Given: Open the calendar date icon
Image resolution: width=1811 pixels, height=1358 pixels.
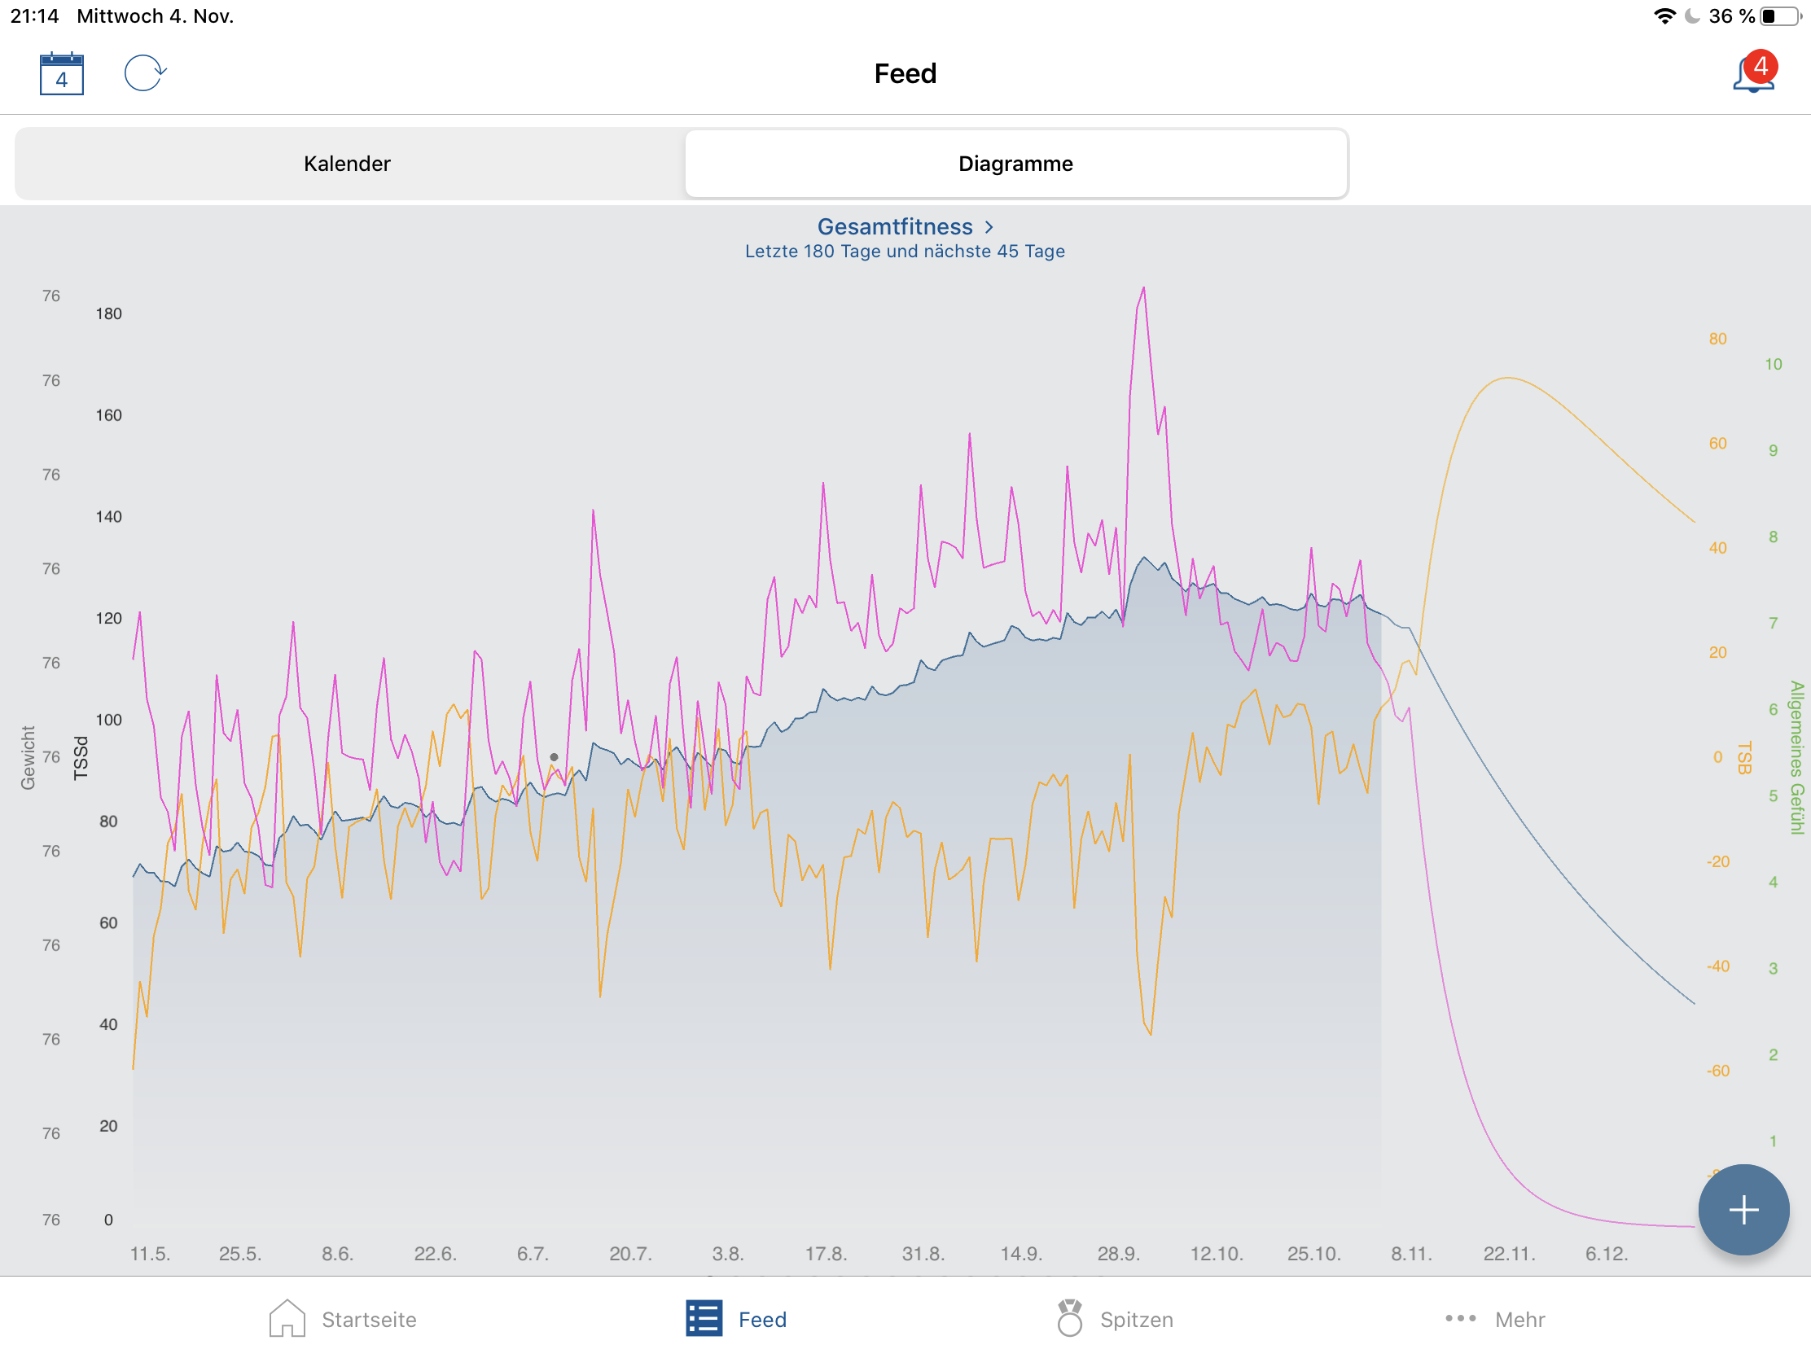Looking at the screenshot, I should [61, 73].
